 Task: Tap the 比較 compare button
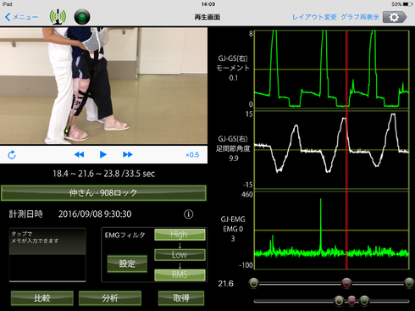pyautogui.click(x=42, y=298)
